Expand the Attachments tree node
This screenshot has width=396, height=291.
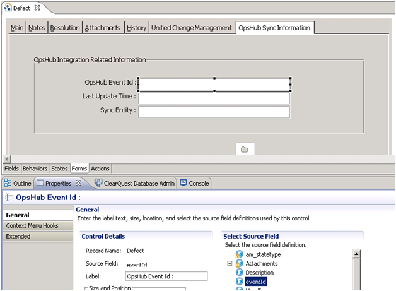[x=230, y=263]
